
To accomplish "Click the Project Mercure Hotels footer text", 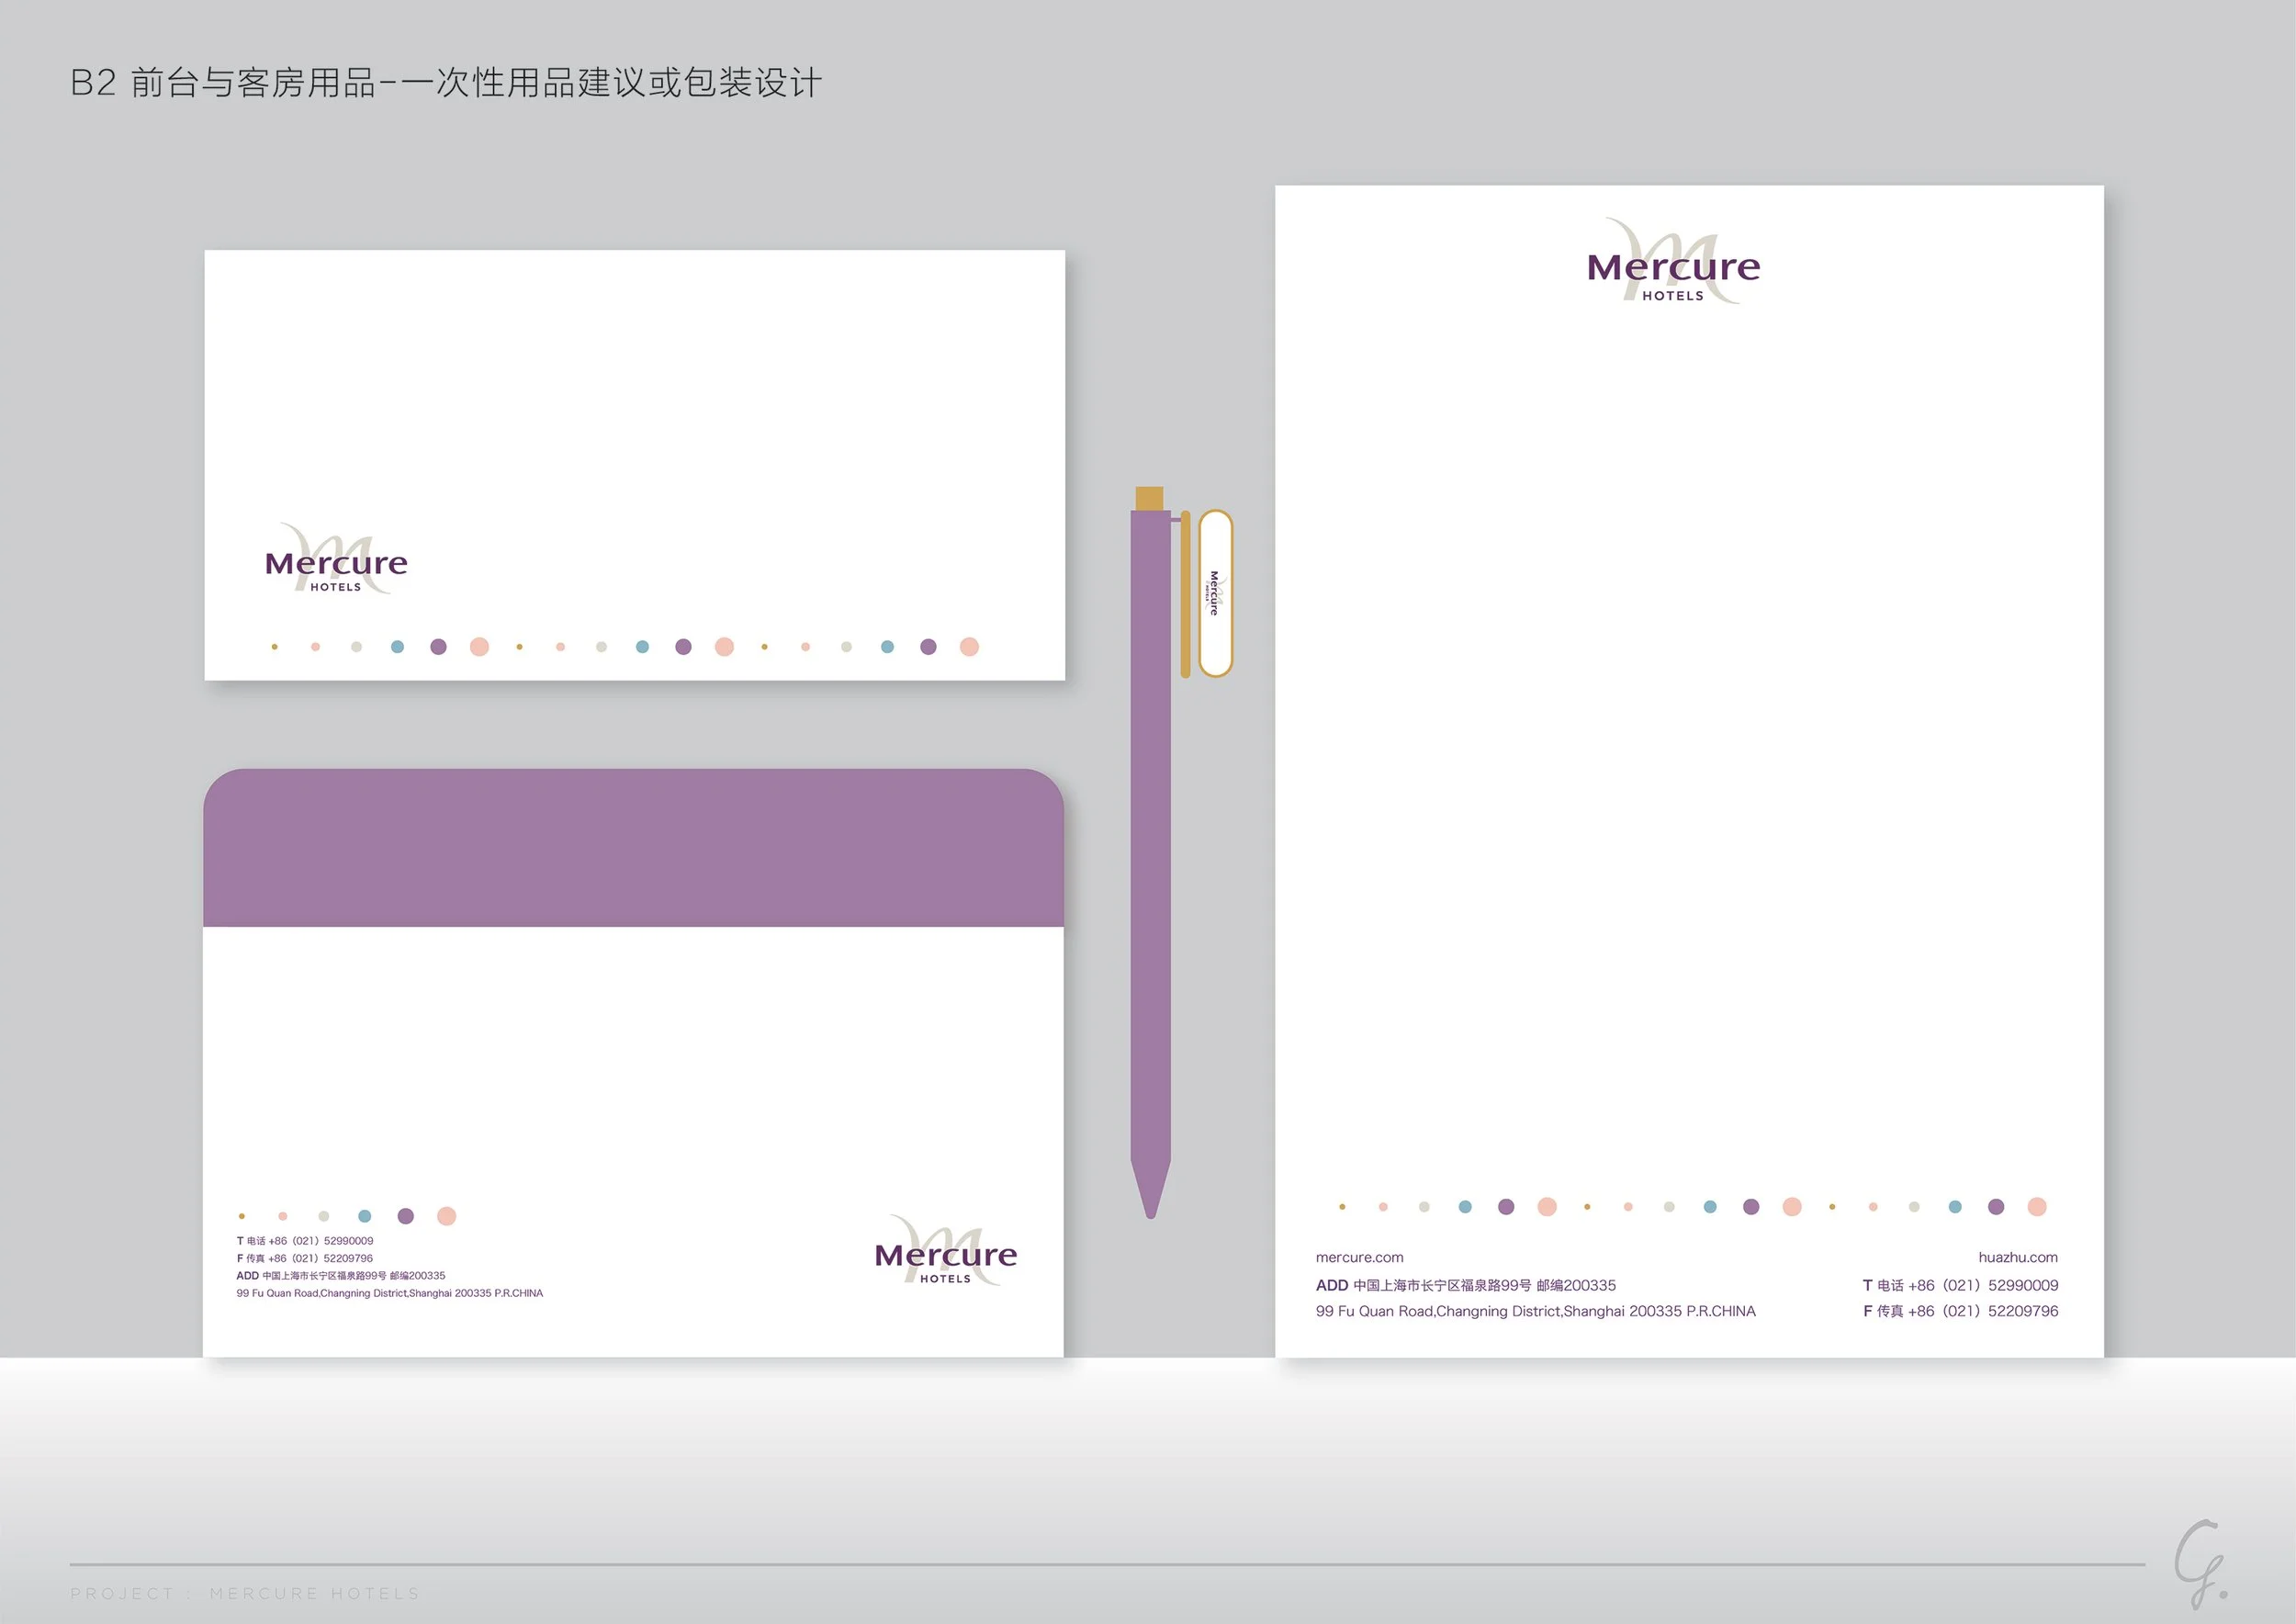I will (245, 1593).
